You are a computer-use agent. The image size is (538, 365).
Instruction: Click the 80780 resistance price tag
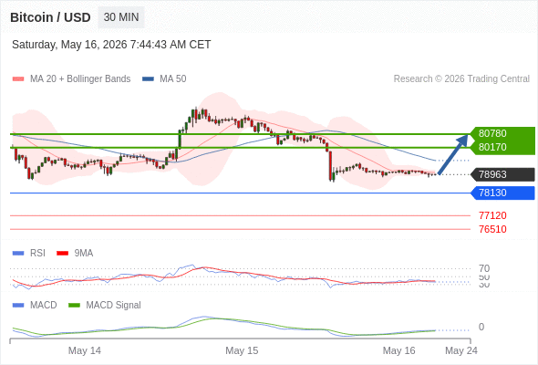click(x=502, y=133)
